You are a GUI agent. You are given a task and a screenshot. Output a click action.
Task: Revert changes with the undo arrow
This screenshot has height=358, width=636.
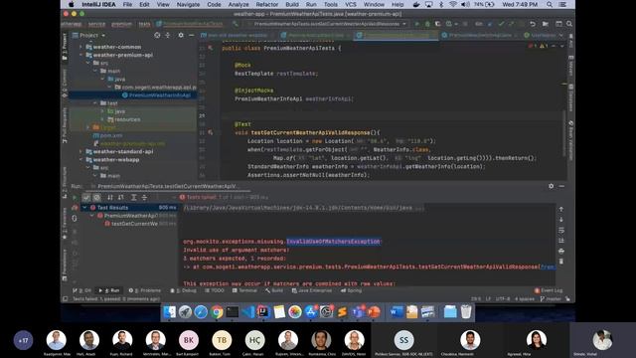click(533, 24)
